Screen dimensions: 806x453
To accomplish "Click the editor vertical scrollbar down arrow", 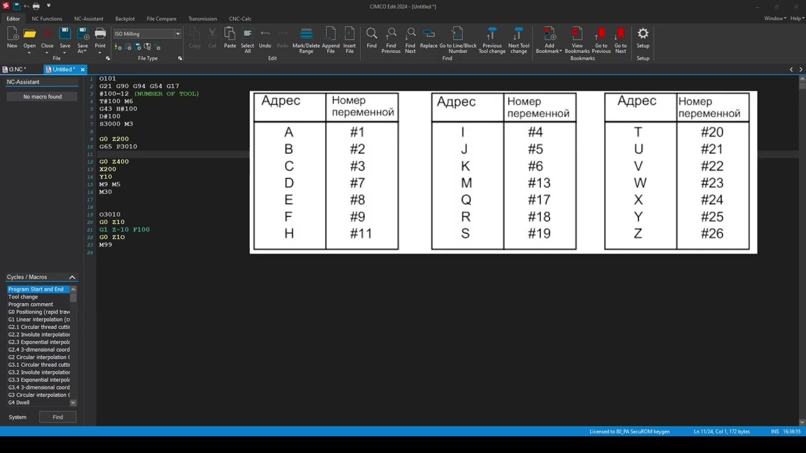I will point(802,422).
